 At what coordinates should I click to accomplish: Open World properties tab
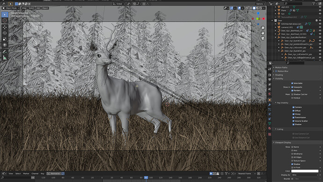click(x=270, y=94)
